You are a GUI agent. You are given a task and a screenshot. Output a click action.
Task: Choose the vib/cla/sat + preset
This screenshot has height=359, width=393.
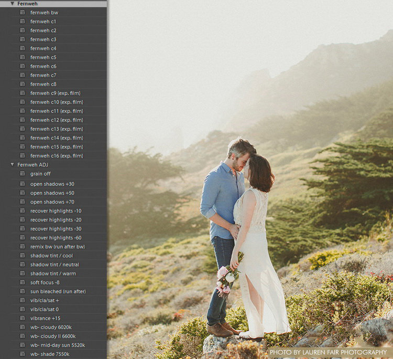45,300
